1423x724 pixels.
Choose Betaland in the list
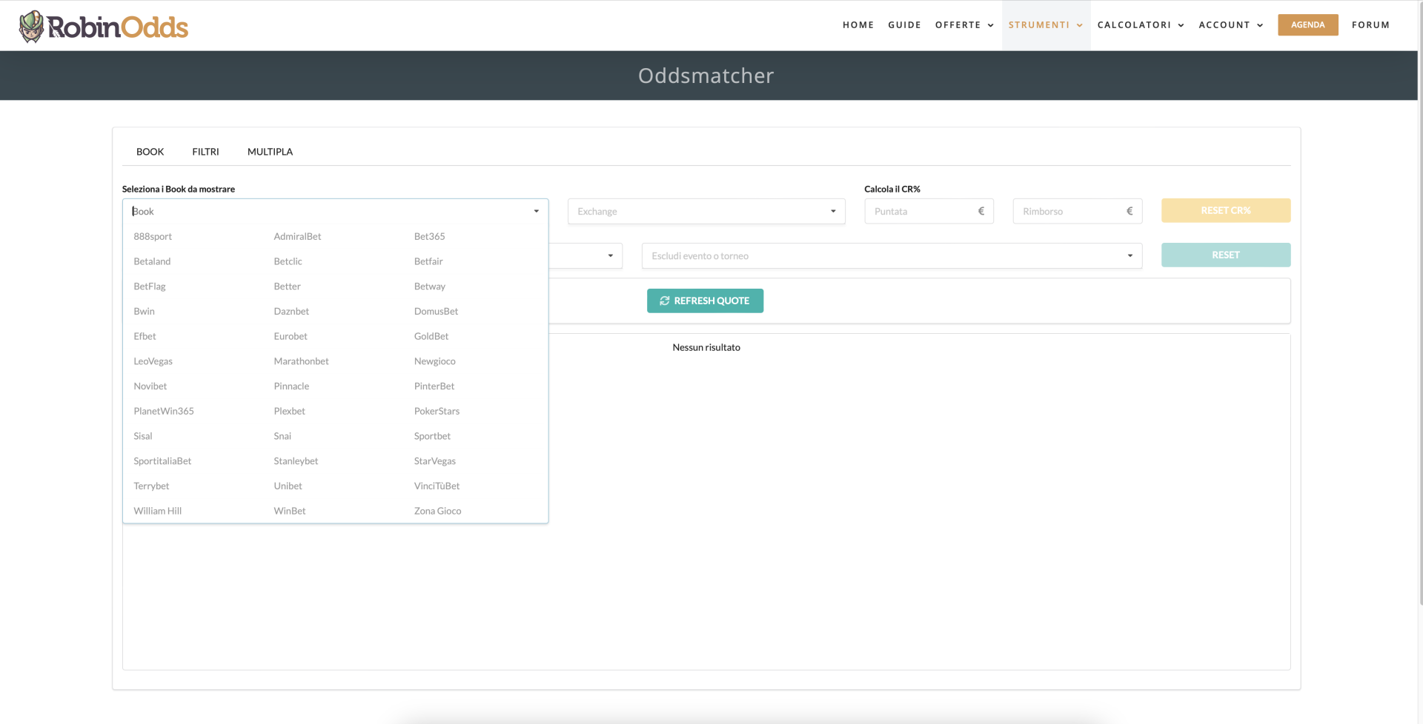click(x=152, y=261)
